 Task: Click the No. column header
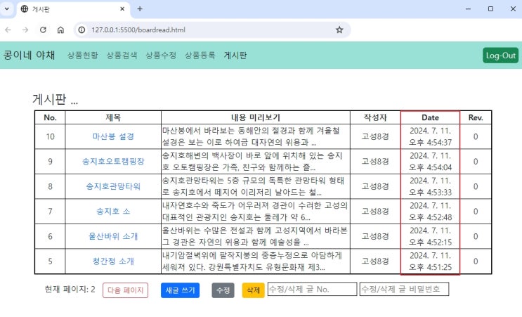point(51,117)
